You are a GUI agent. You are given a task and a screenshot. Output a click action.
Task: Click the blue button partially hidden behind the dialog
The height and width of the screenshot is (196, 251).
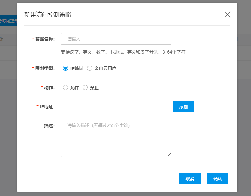pyautogui.click(x=8, y=21)
